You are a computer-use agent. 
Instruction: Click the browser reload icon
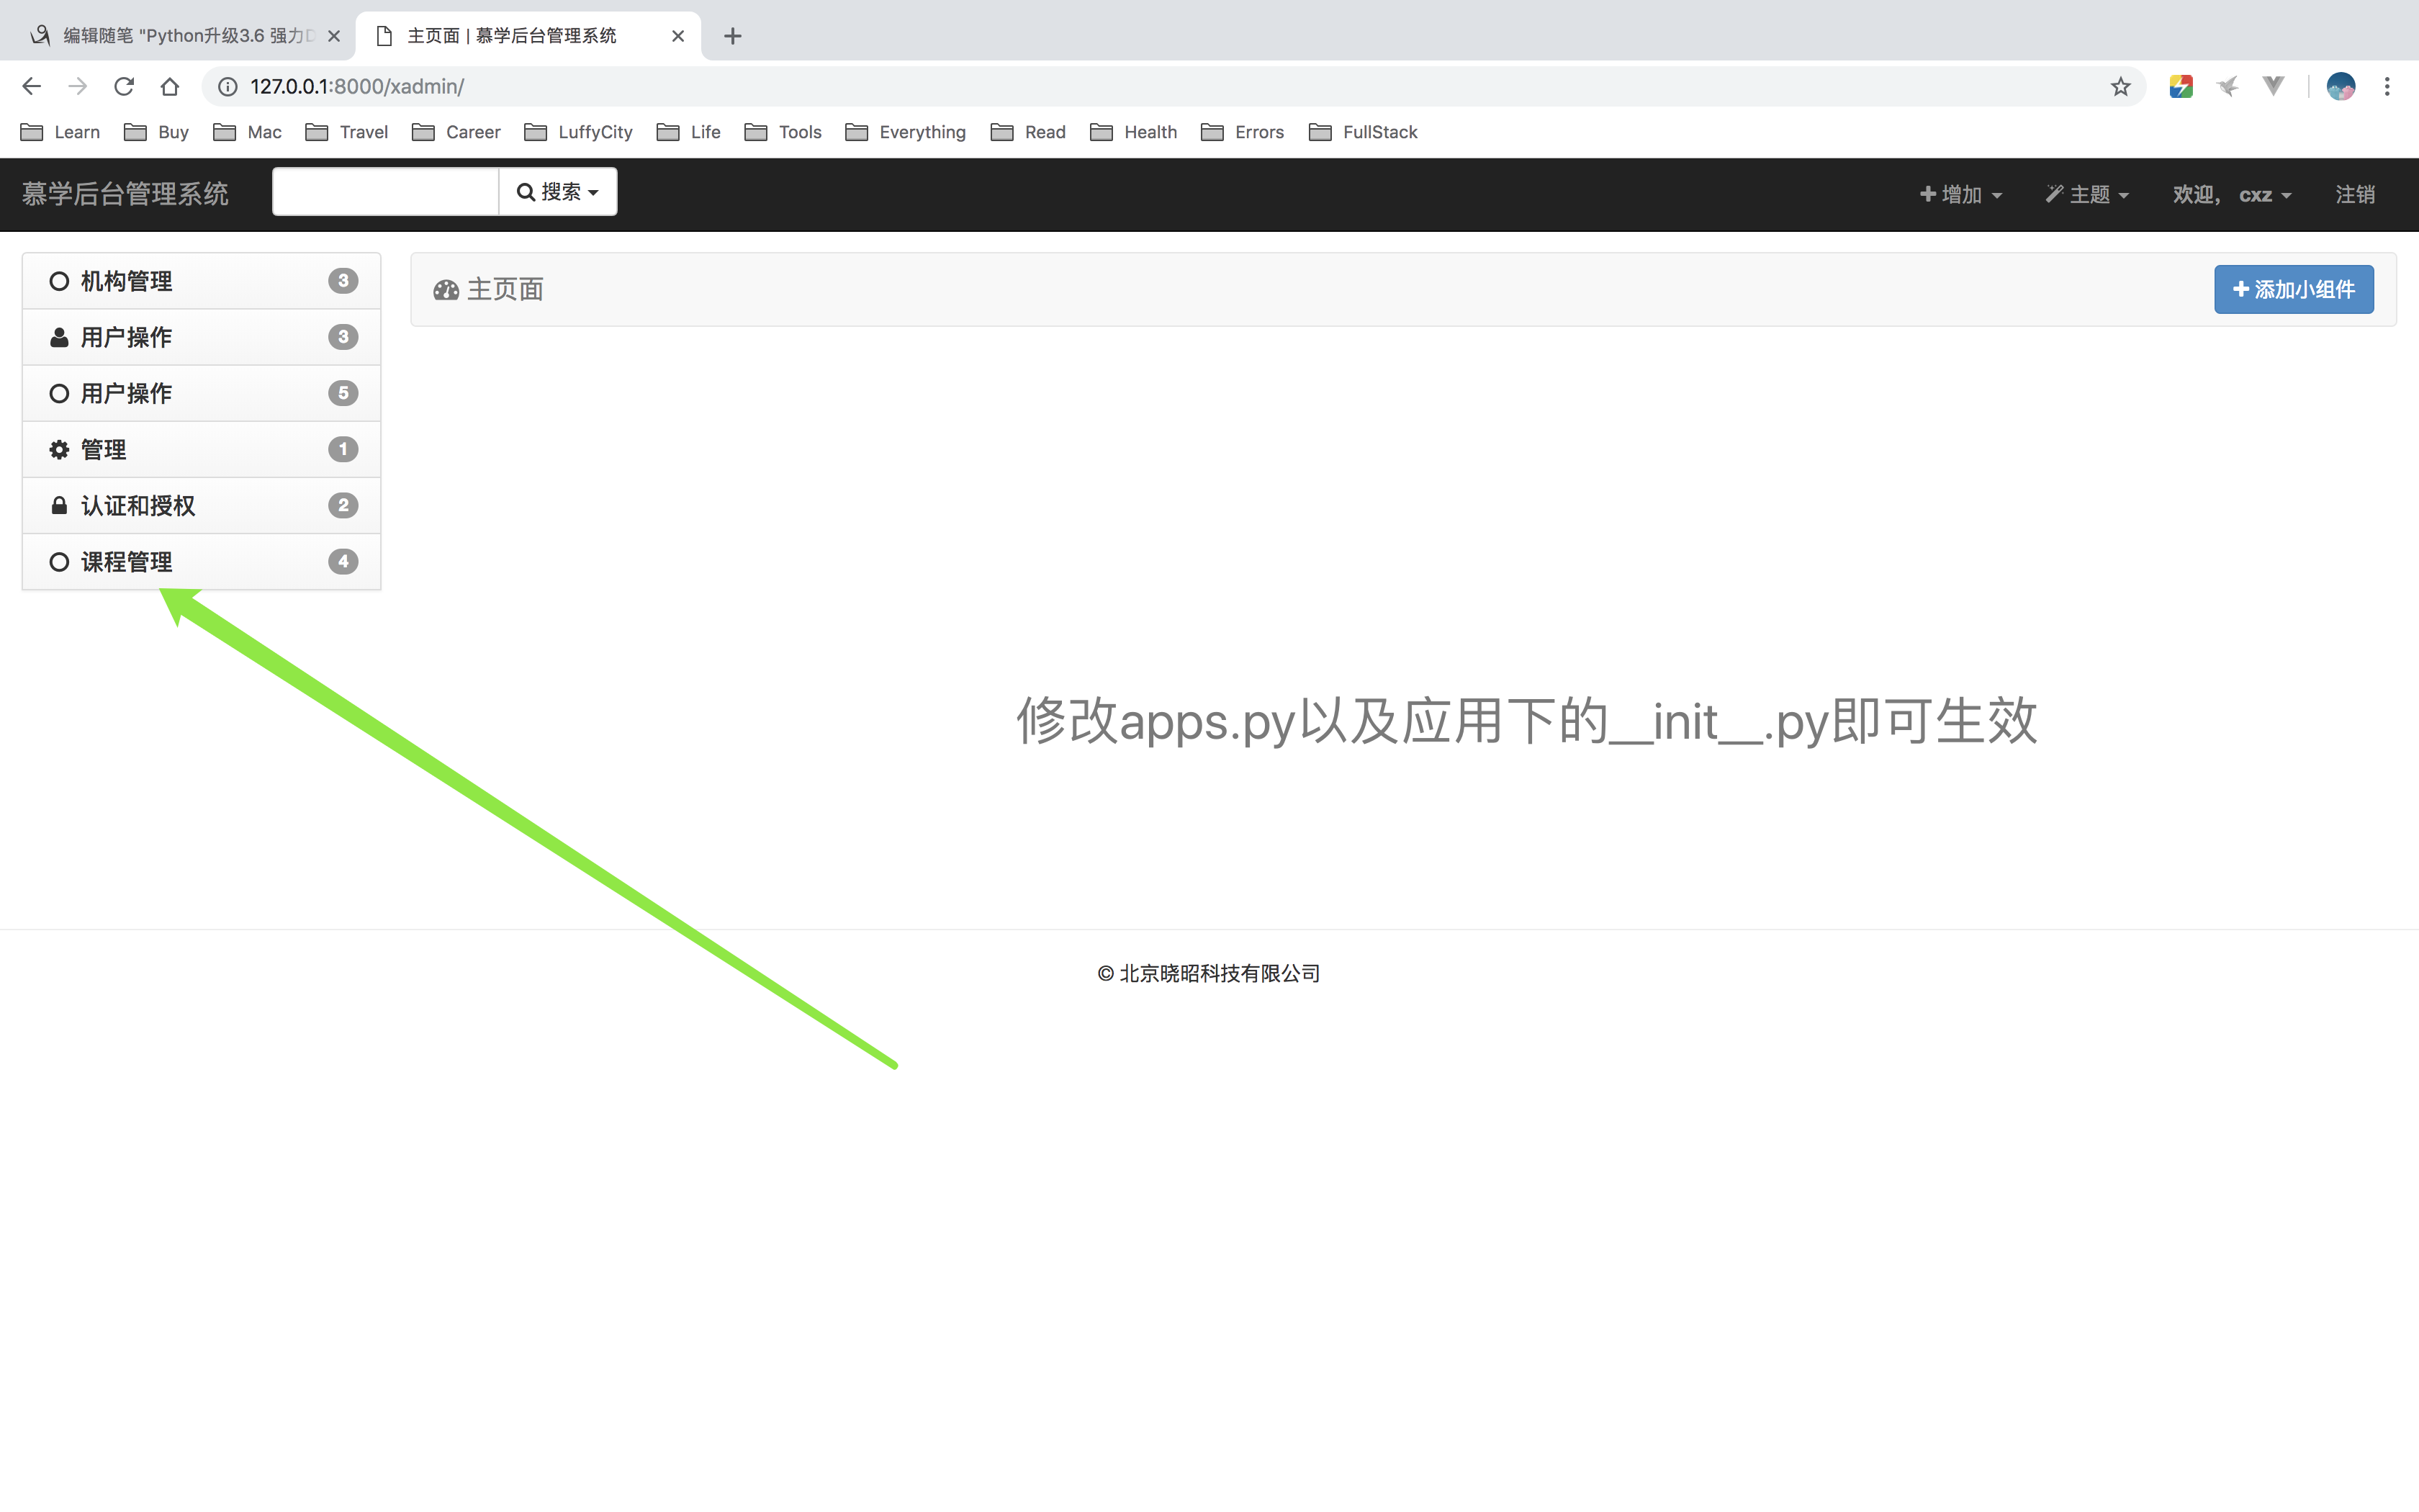pyautogui.click(x=124, y=87)
